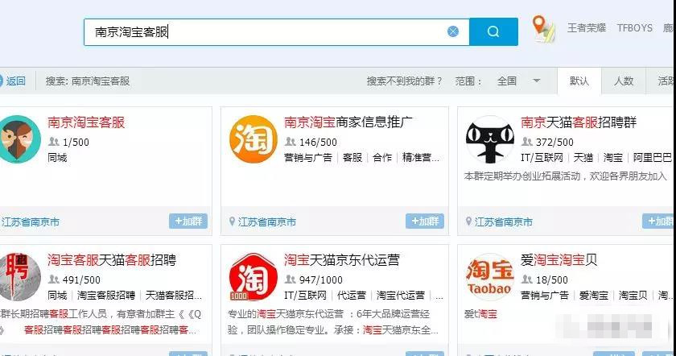The image size is (676, 356).
Task: Click location pin in 南京淘宝商家信息推广 card
Action: point(232,221)
